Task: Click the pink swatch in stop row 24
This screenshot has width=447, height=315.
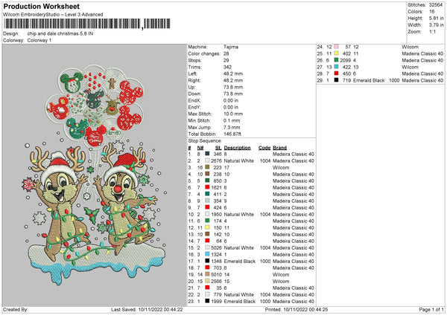Action: [337, 46]
